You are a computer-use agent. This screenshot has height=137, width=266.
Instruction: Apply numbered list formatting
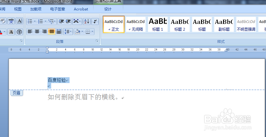[40, 21]
